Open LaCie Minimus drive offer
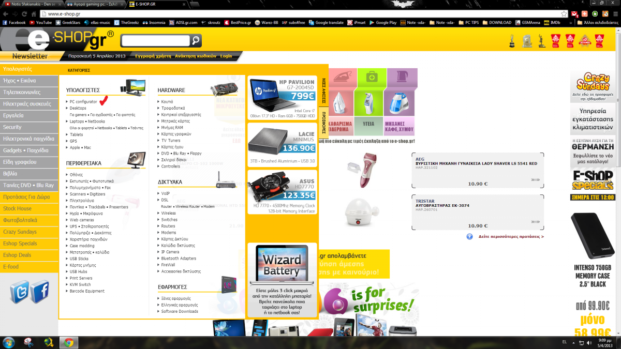 click(282, 145)
